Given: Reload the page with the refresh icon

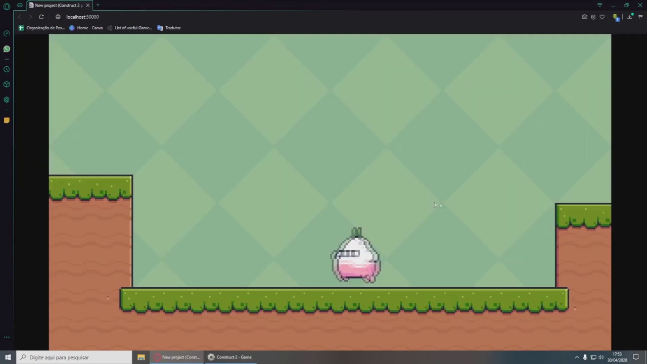Looking at the screenshot, I should 41,17.
